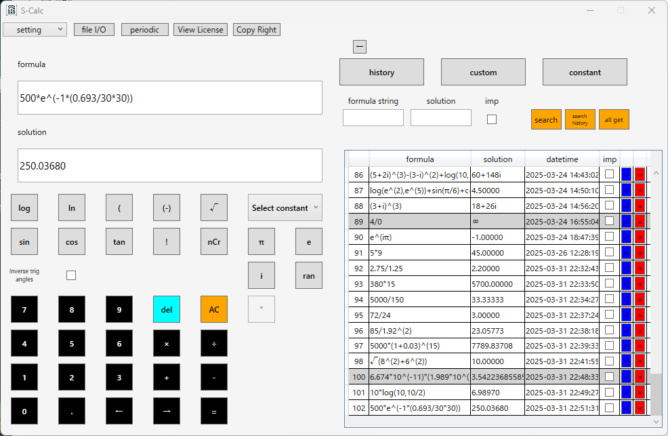The width and height of the screenshot is (668, 436).
Task: Click the left arrow cursor key
Action: pos(119,412)
